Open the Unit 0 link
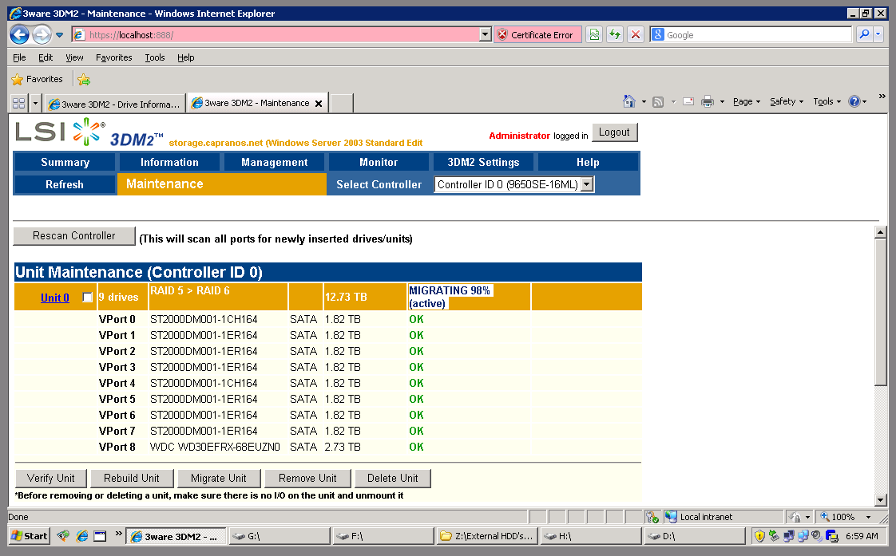896x556 pixels. pos(55,298)
